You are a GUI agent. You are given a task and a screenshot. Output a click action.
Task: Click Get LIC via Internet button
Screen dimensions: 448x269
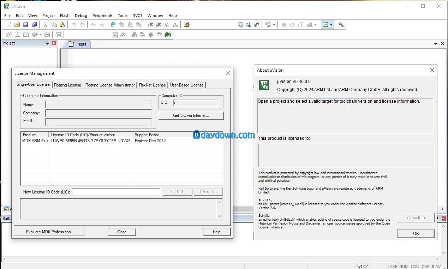pos(191,115)
